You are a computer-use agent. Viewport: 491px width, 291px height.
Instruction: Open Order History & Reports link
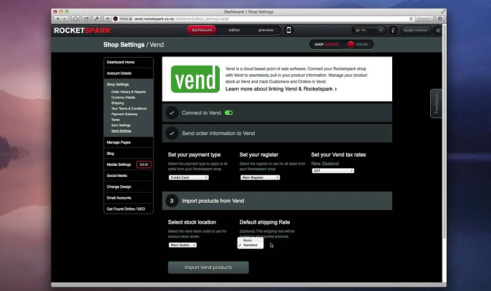(x=128, y=92)
